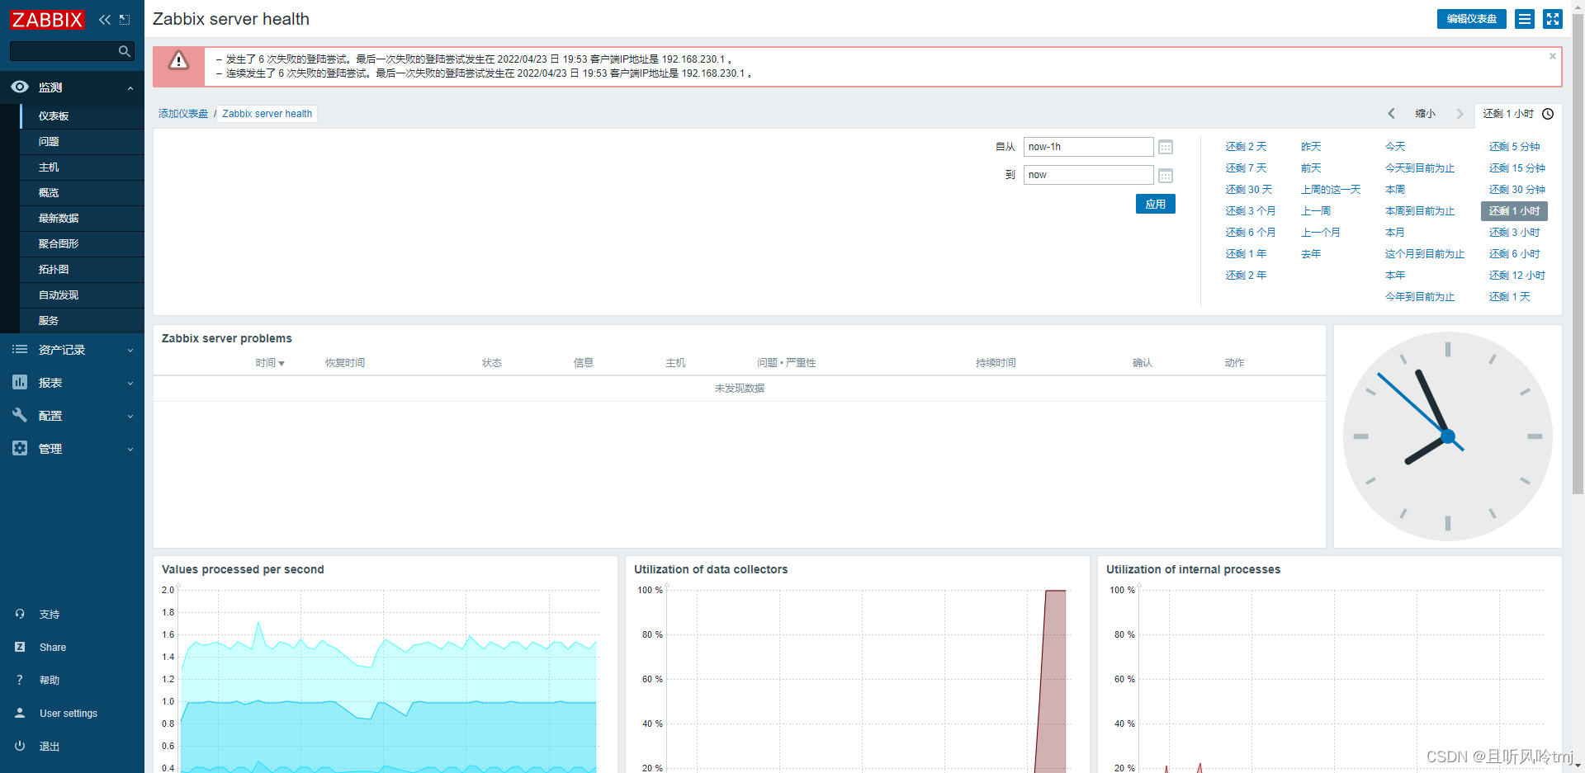Select 还到 30 天 time range
Viewport: 1585px width, 773px height.
1248,190
